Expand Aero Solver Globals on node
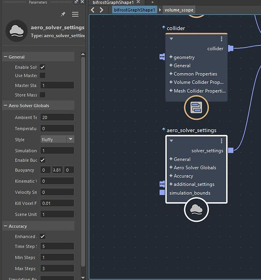 171,167
